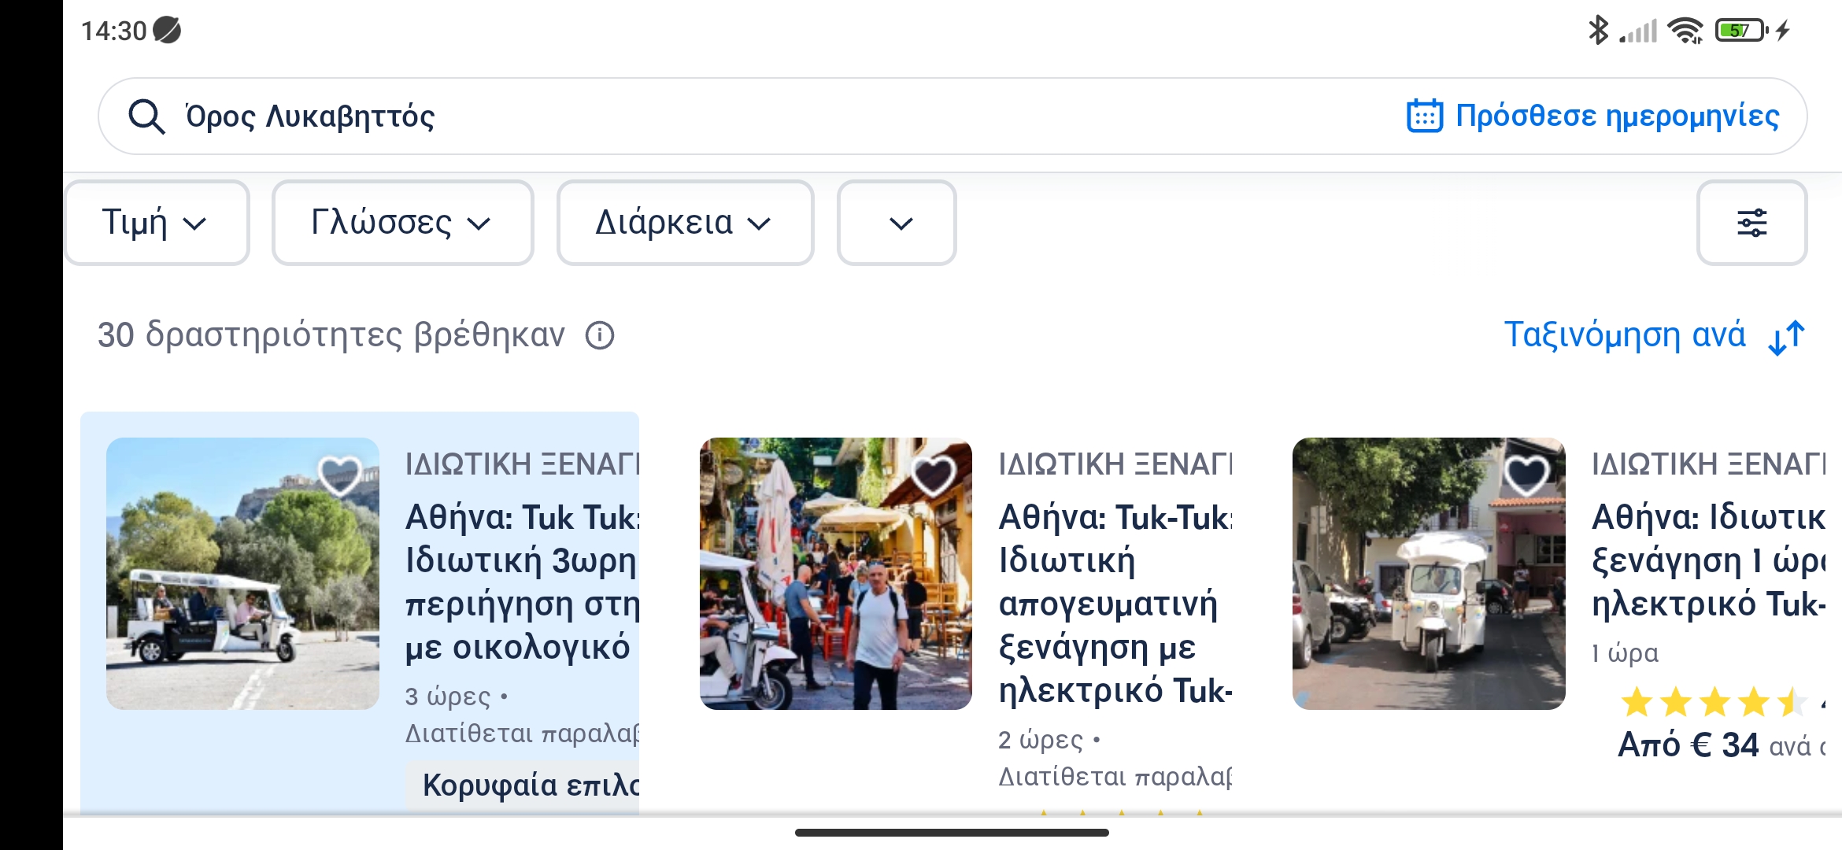Tap the battery indicator icon
Image resolution: width=1842 pixels, height=850 pixels.
[x=1740, y=31]
